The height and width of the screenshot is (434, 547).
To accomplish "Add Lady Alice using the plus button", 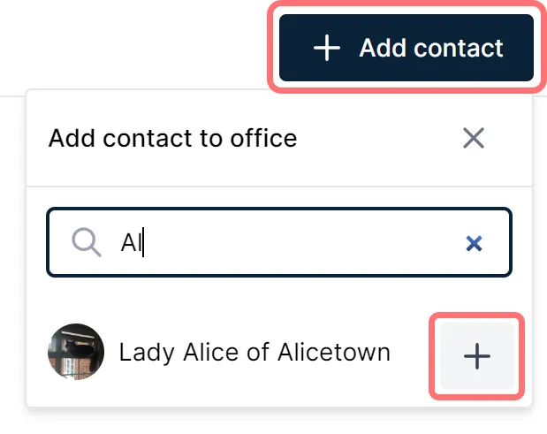I will [477, 356].
